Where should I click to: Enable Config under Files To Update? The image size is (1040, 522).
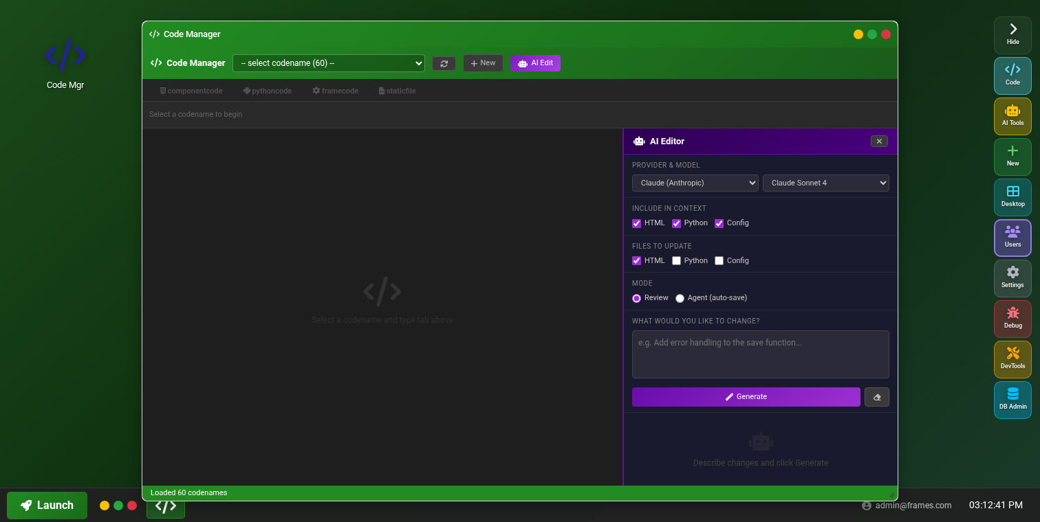tap(719, 260)
